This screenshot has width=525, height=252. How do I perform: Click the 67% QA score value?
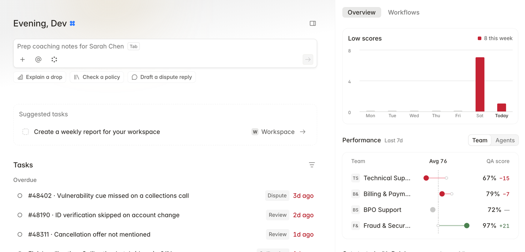point(489,178)
